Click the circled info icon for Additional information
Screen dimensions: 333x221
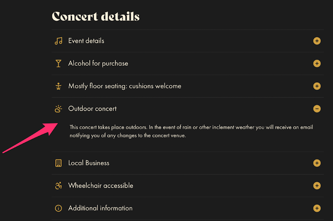pyautogui.click(x=58, y=208)
